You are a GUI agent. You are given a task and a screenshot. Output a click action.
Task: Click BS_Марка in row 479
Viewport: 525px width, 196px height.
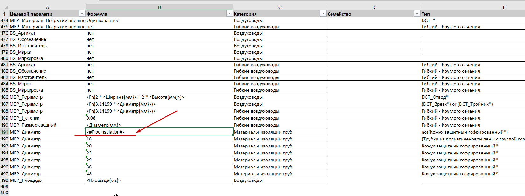47,52
